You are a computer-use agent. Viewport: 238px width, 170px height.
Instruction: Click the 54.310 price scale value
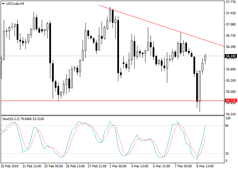231,114
